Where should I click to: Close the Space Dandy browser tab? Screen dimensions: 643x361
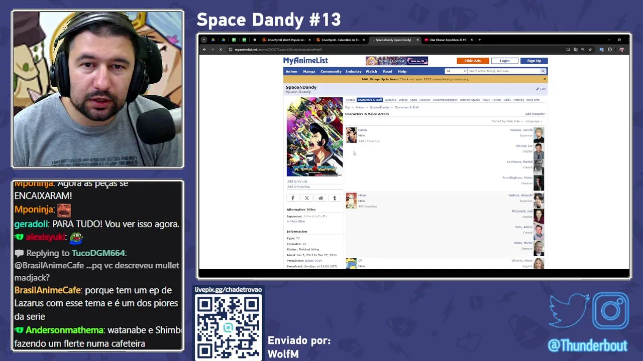[x=417, y=40]
